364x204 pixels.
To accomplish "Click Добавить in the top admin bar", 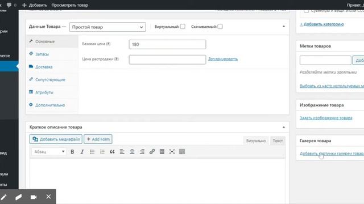I will [x=35, y=5].
